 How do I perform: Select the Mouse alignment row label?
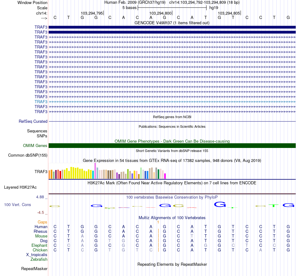pos(41,236)
